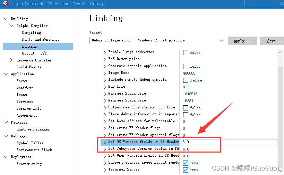Collapse the Debugger tree node
This screenshot has height=175, width=284.
click(x=6, y=136)
